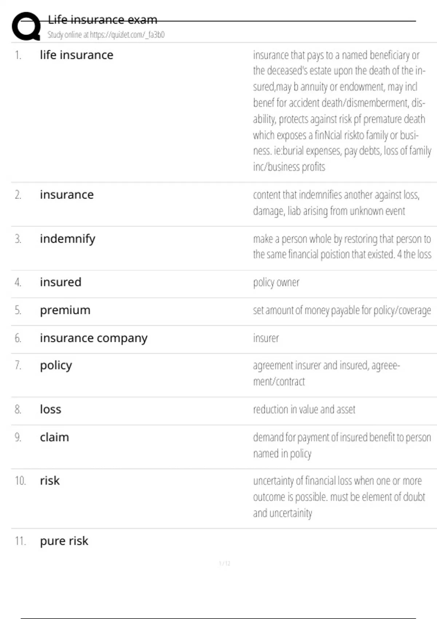Select the term "premium"

point(65,310)
